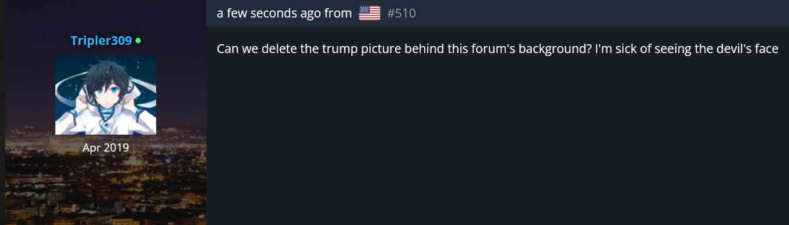Click the dark strip left of user panel
Screen dimensions: 789x225
tap(2, 112)
